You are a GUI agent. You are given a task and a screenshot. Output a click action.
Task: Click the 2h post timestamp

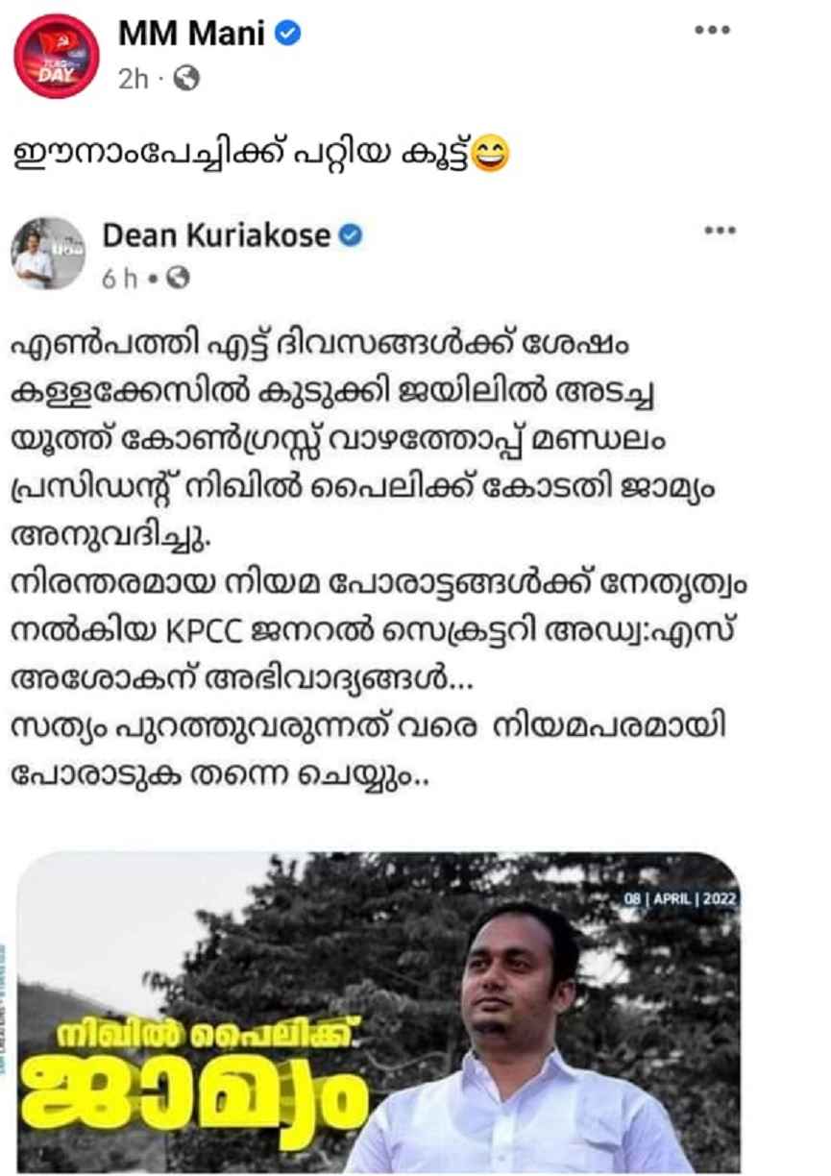(x=134, y=80)
